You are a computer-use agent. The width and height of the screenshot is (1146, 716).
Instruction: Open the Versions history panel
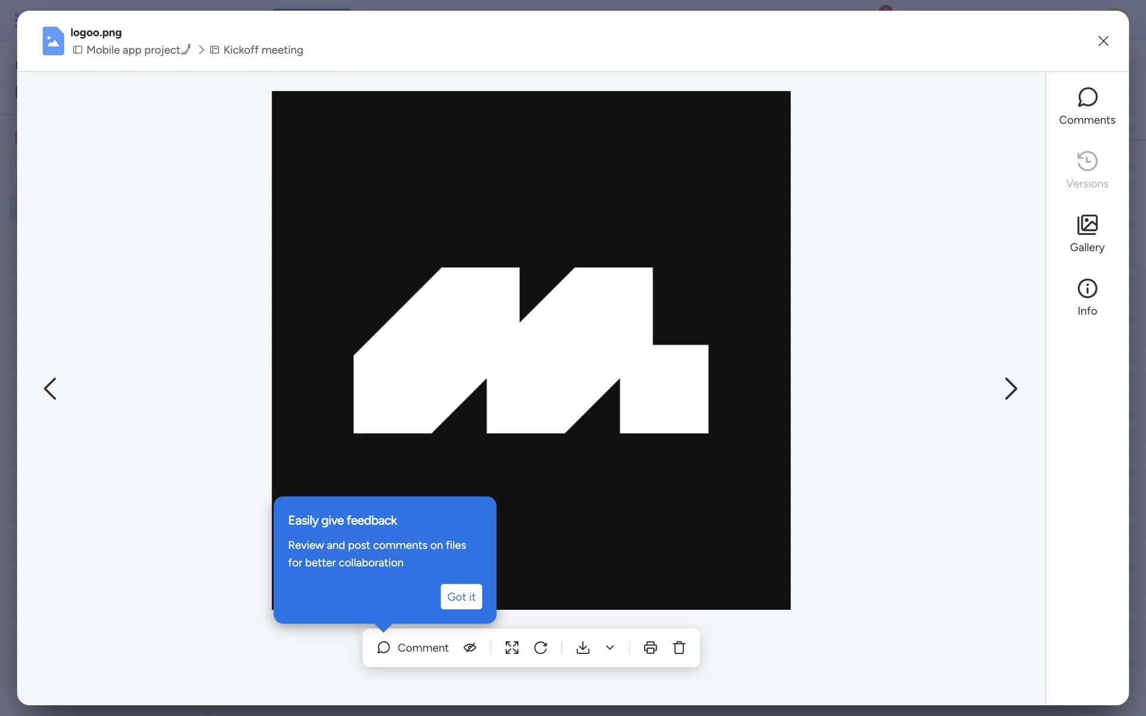[x=1087, y=170]
